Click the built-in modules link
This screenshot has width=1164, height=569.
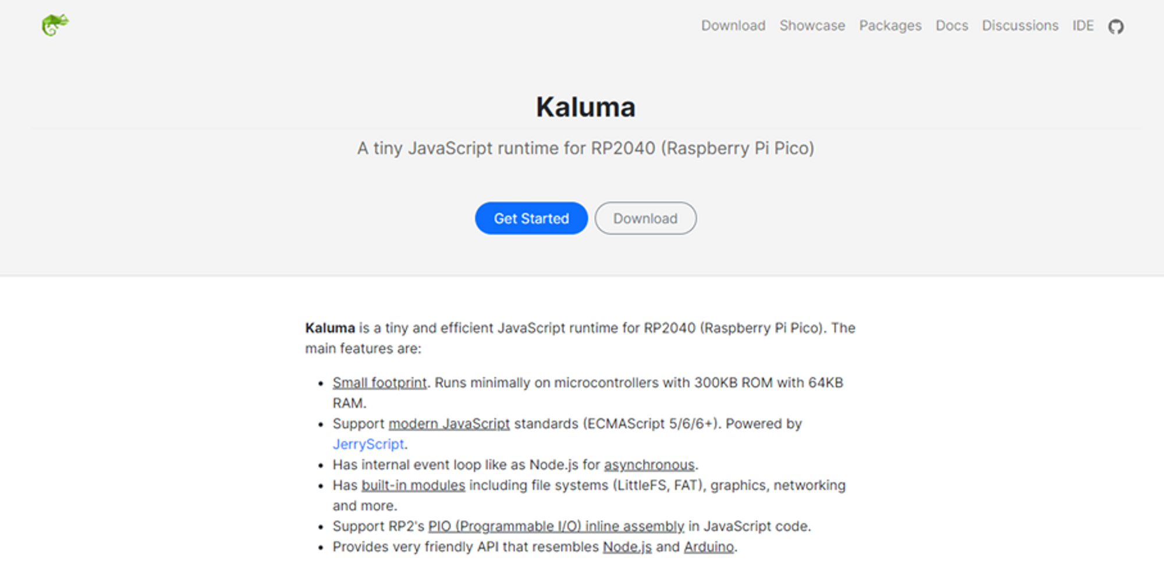click(x=413, y=485)
